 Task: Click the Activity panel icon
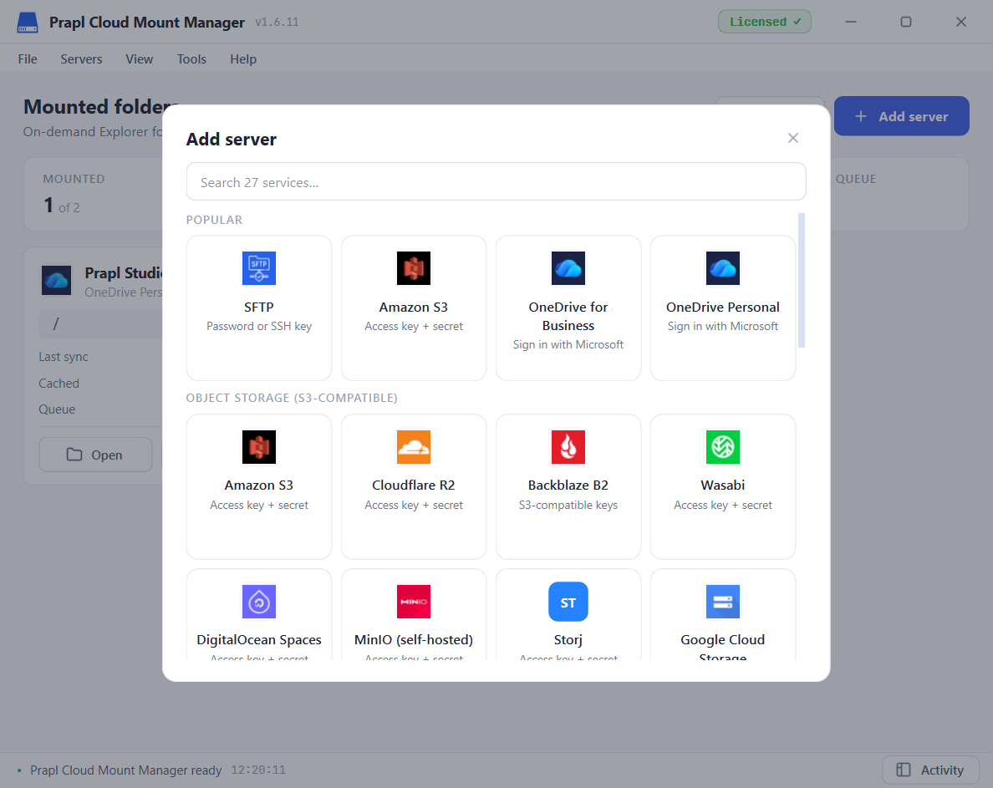pyautogui.click(x=903, y=770)
